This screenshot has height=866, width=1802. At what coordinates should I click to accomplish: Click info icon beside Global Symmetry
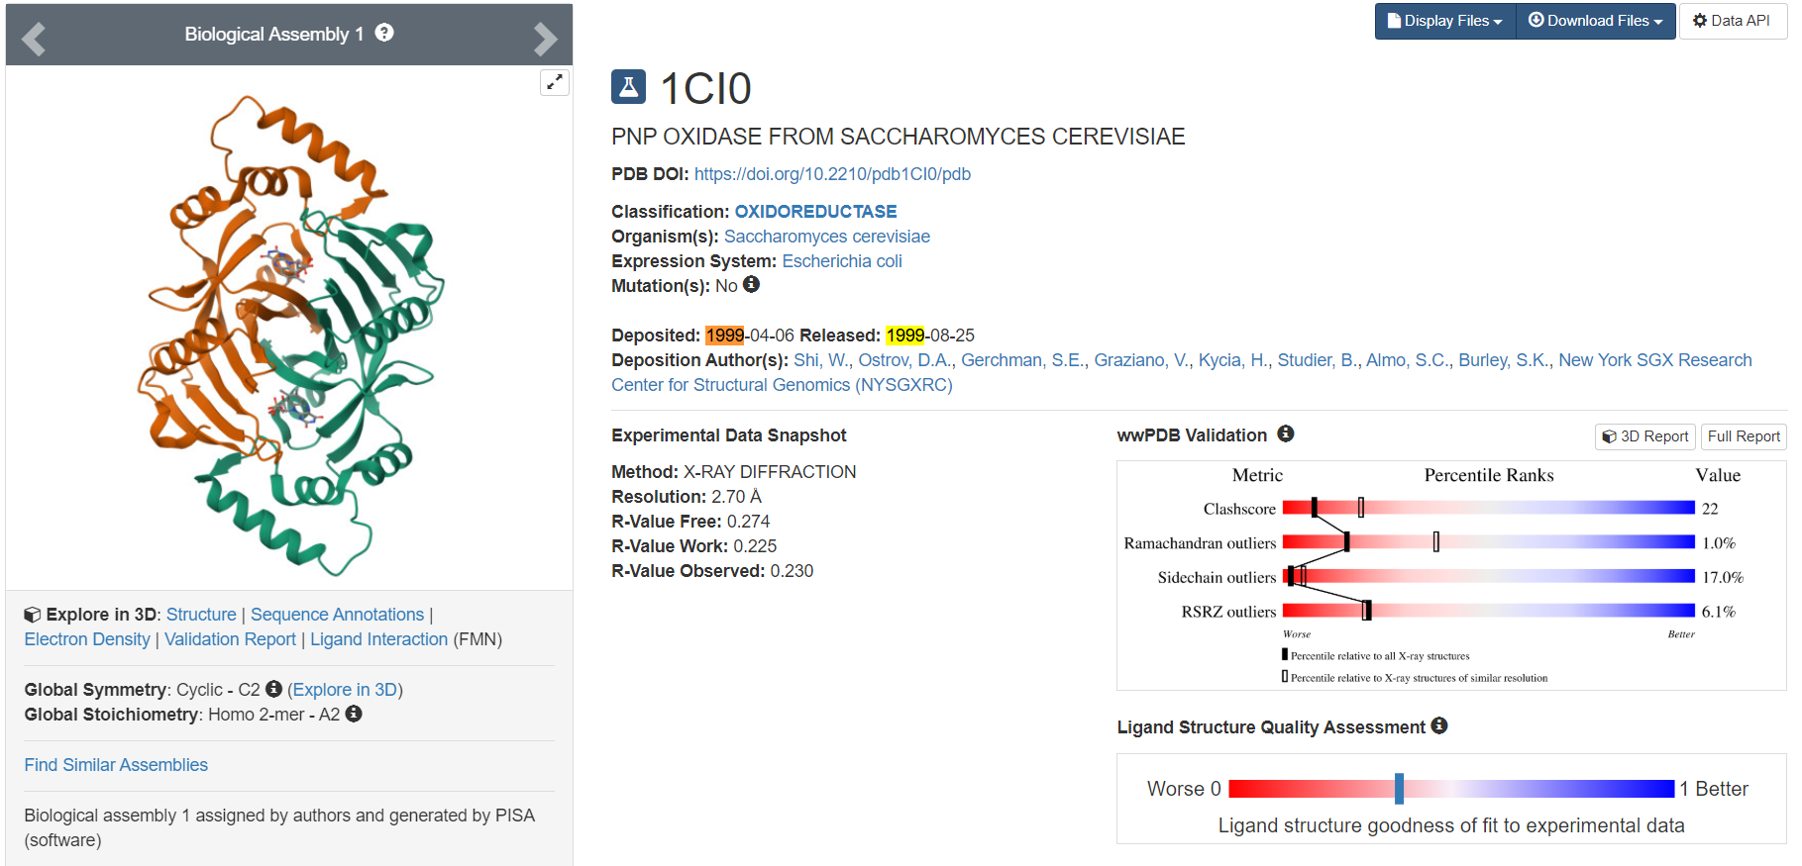point(274,689)
